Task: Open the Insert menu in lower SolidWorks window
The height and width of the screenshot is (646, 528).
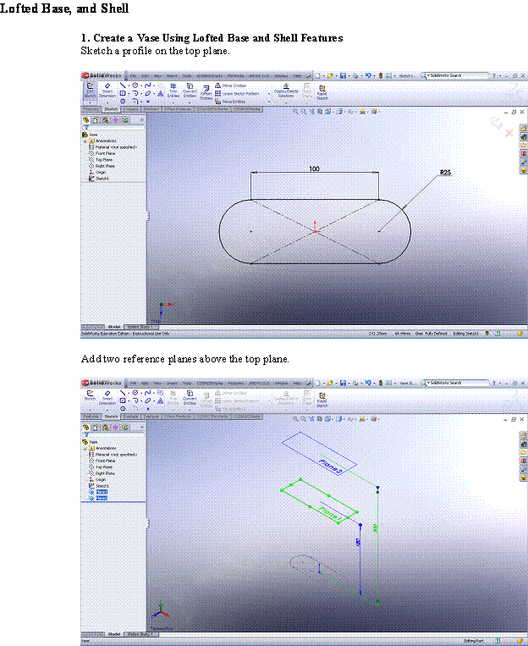Action: click(x=172, y=384)
